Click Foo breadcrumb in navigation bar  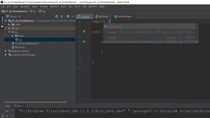pyautogui.click(x=42, y=11)
